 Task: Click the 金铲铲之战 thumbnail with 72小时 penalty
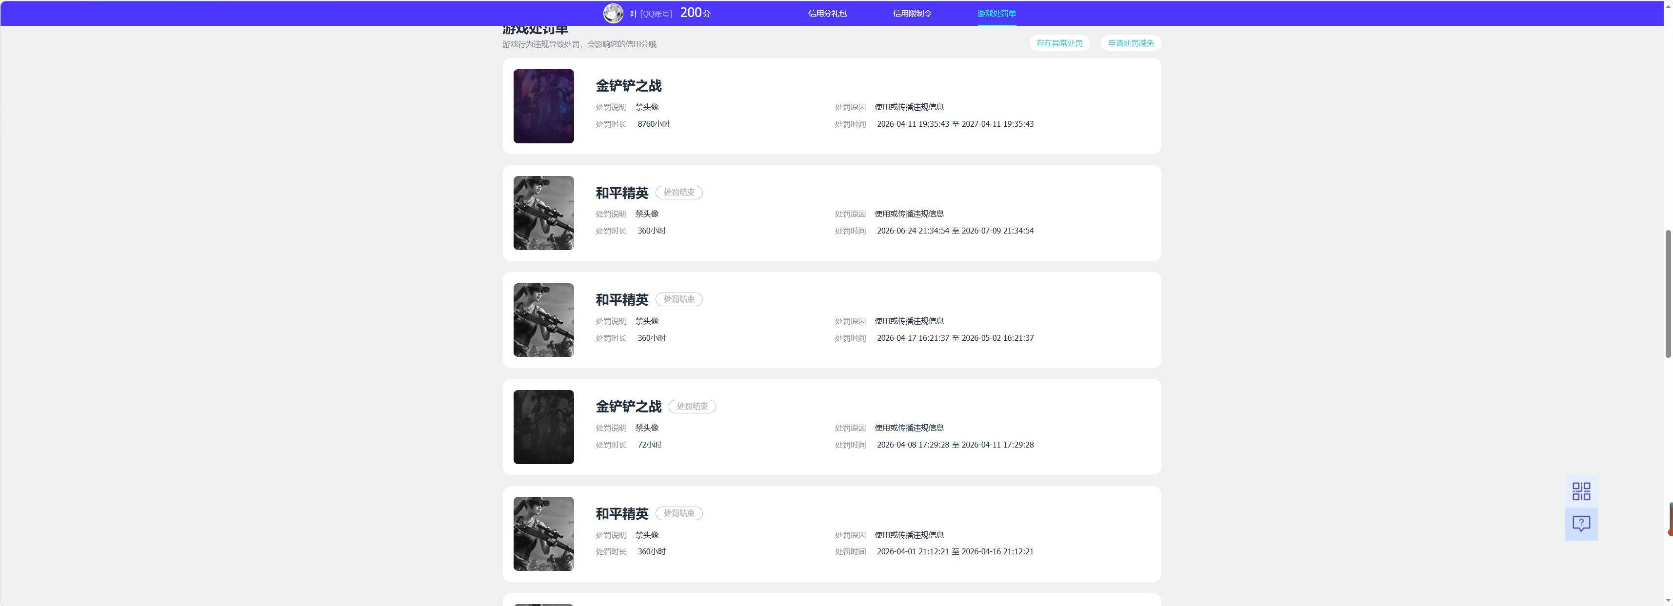point(543,427)
